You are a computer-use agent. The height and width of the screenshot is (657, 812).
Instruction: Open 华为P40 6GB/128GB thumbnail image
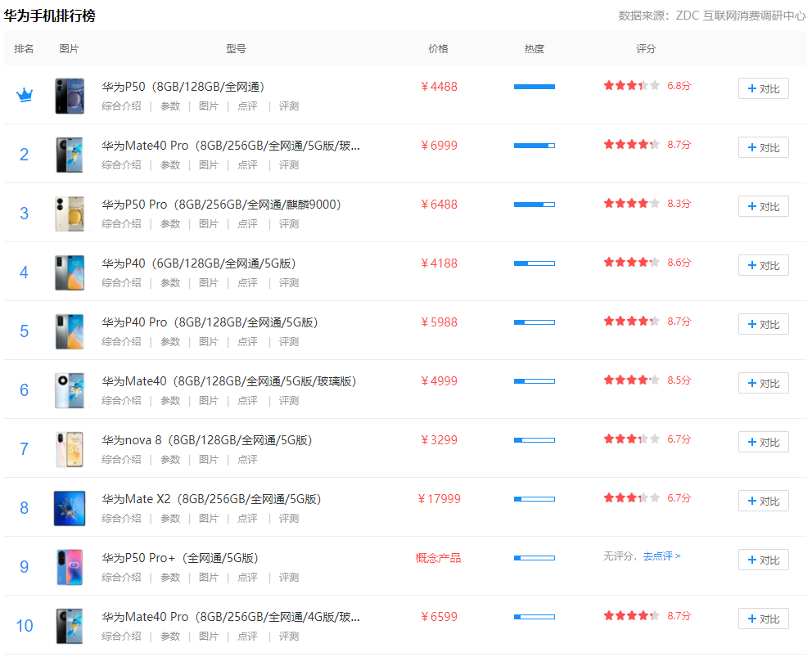point(70,272)
